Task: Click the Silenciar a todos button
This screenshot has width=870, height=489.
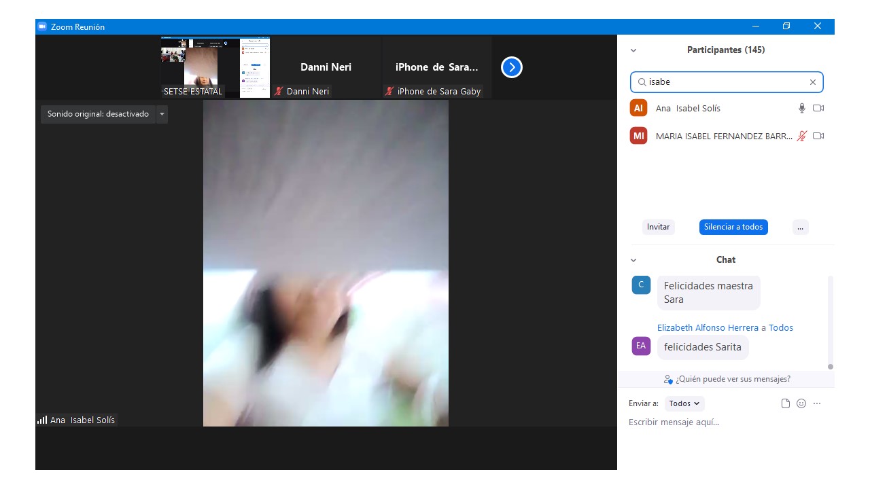Action: [733, 227]
